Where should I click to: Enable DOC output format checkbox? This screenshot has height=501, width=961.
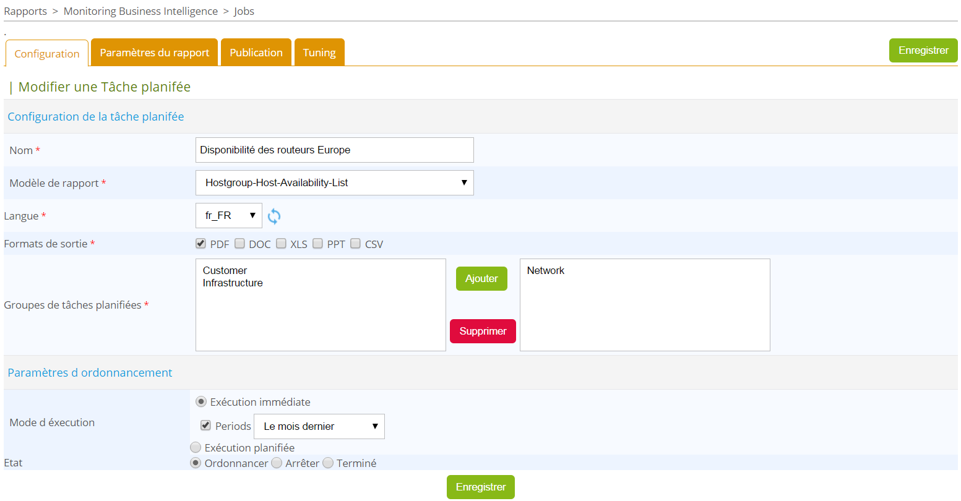pos(240,244)
